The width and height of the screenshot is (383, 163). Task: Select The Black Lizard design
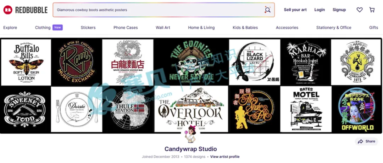(255, 63)
